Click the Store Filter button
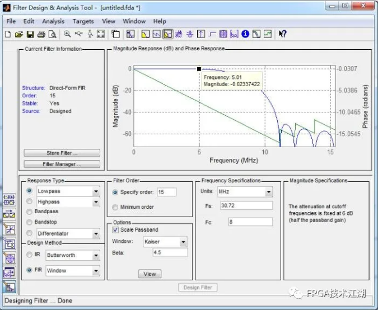The width and height of the screenshot is (378, 310). (x=62, y=153)
